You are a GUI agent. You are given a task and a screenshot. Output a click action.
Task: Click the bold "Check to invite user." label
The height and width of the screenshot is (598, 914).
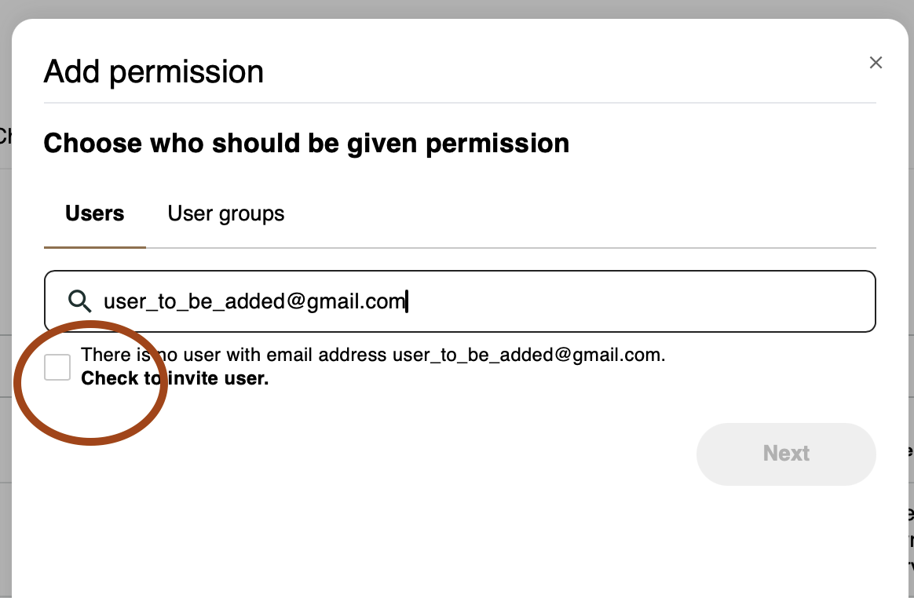point(174,378)
